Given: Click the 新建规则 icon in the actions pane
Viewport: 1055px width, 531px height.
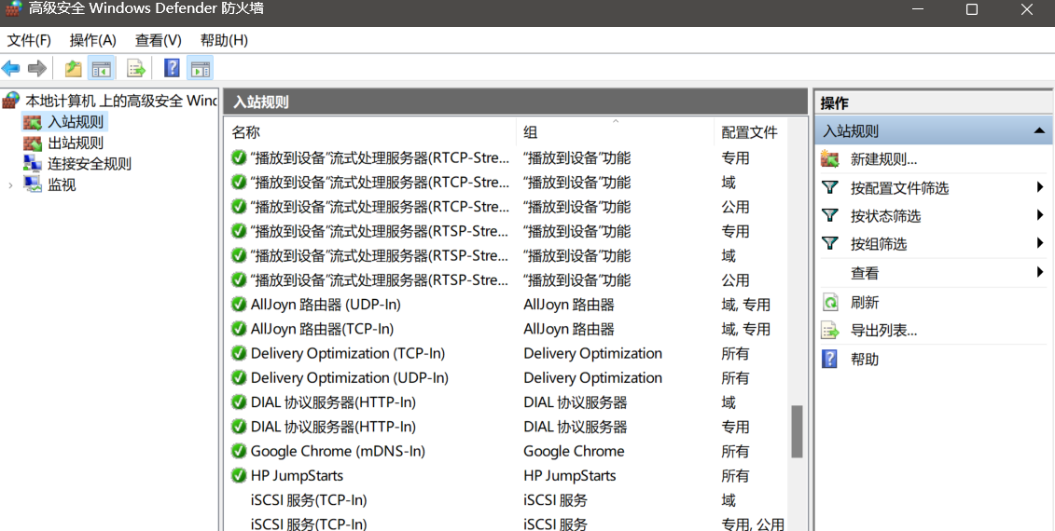Looking at the screenshot, I should 830,159.
